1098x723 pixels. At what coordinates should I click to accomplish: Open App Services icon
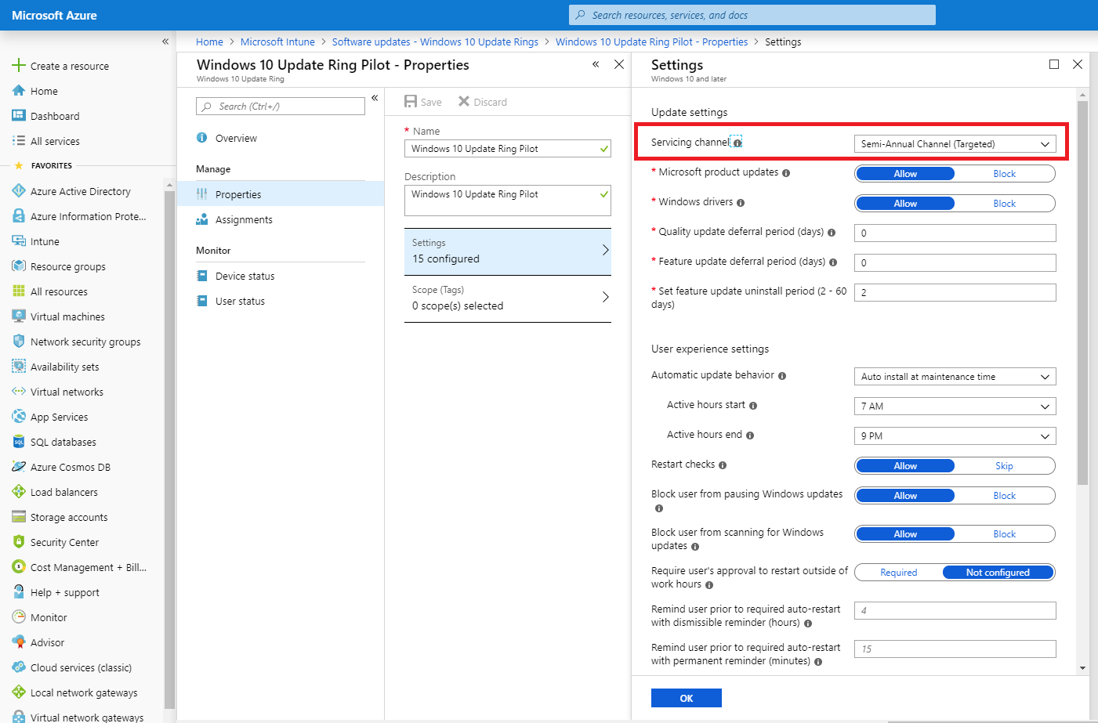(x=19, y=417)
